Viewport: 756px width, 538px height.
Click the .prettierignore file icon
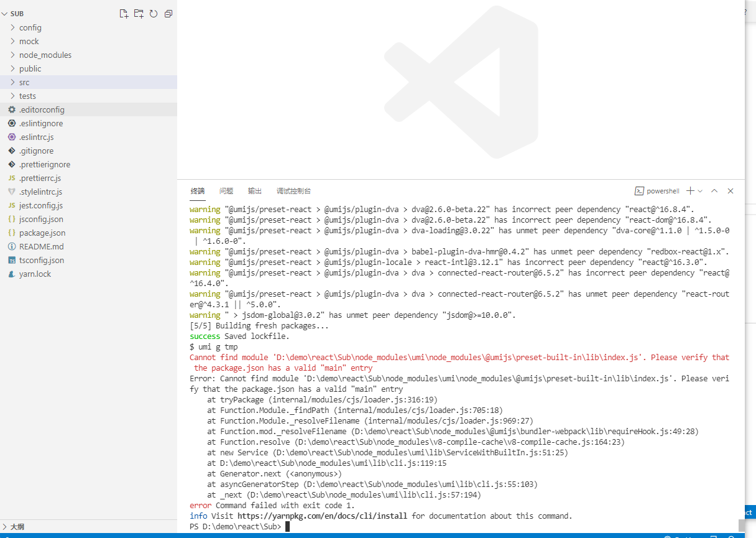[12, 164]
